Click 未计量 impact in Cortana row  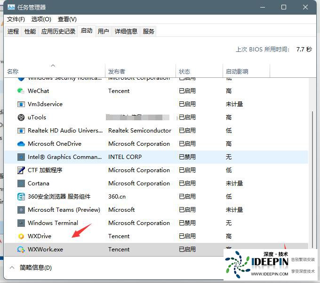click(234, 183)
